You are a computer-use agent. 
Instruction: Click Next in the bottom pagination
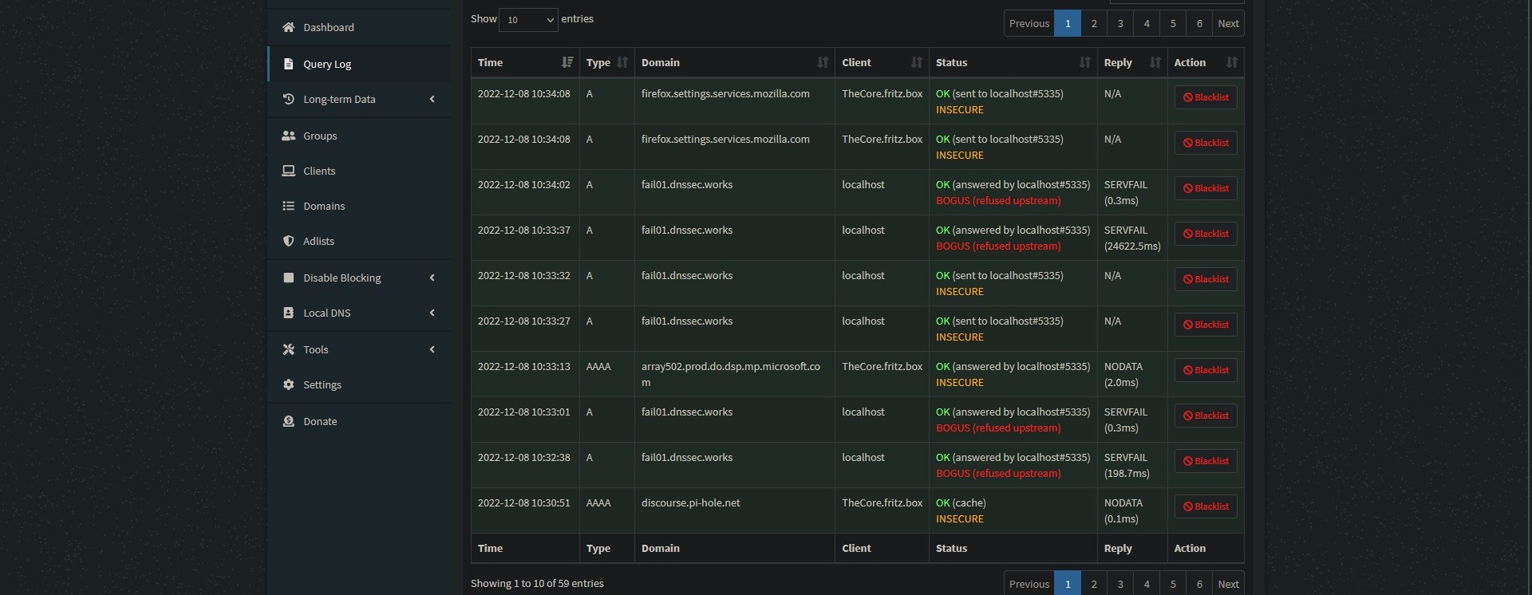[x=1228, y=584]
